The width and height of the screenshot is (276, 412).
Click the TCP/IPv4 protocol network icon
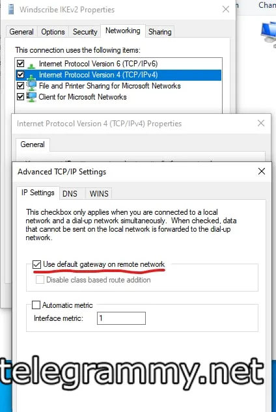click(x=31, y=76)
